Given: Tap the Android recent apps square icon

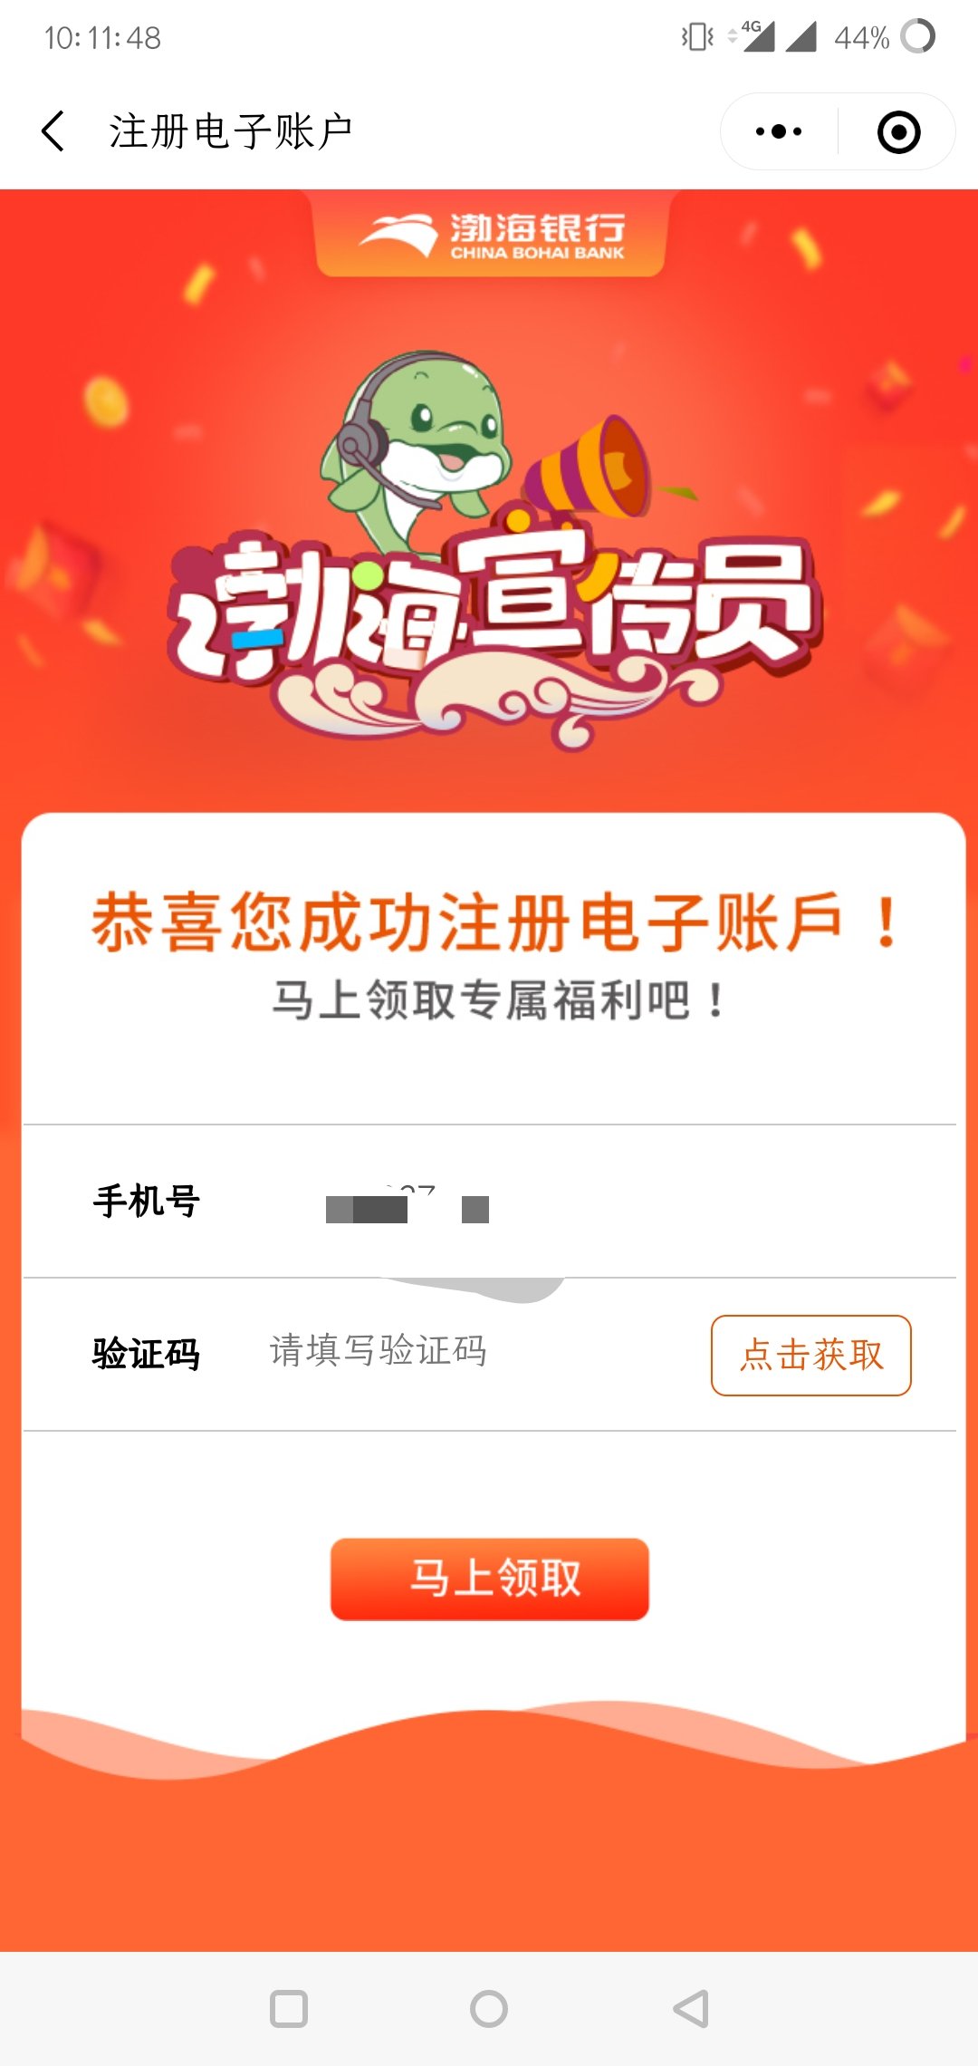Looking at the screenshot, I should click(289, 2009).
